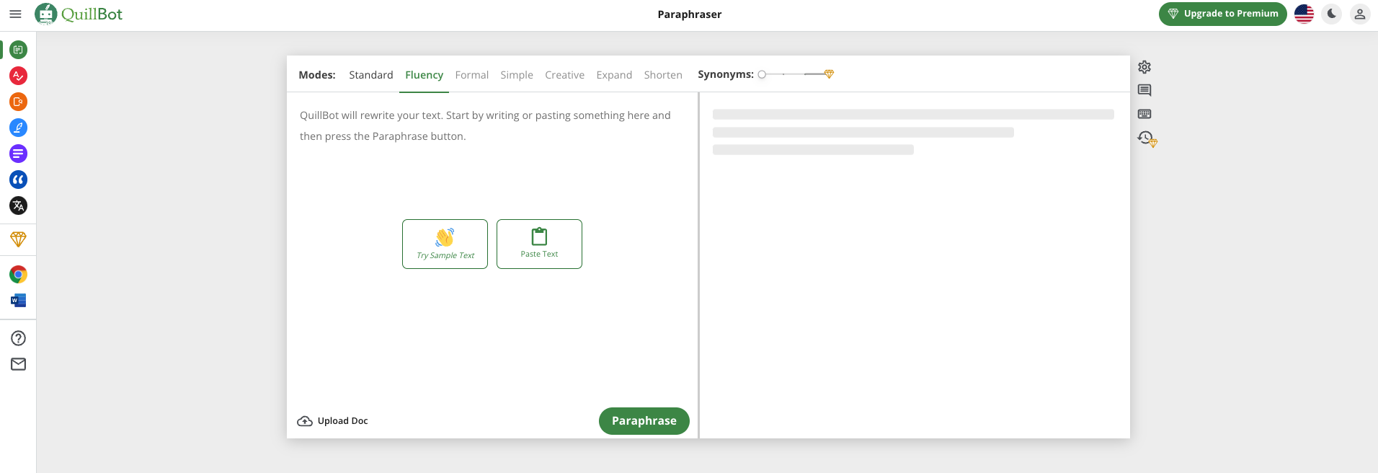Open the Plagiarism Checker sidebar icon
This screenshot has width=1378, height=473.
[19, 102]
